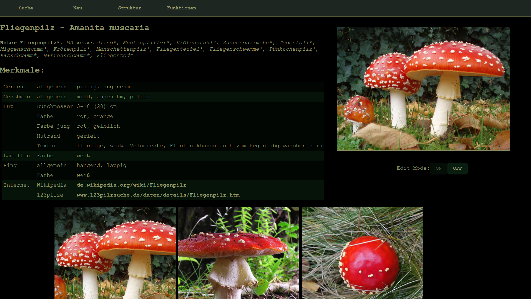The width and height of the screenshot is (531, 299).
Task: Select the Geruch table row label
Action: 13,87
